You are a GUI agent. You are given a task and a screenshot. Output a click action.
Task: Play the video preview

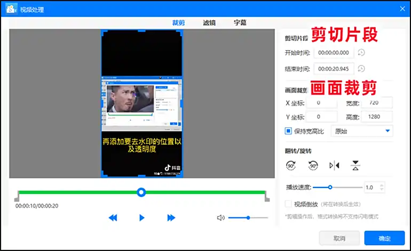[x=141, y=217]
